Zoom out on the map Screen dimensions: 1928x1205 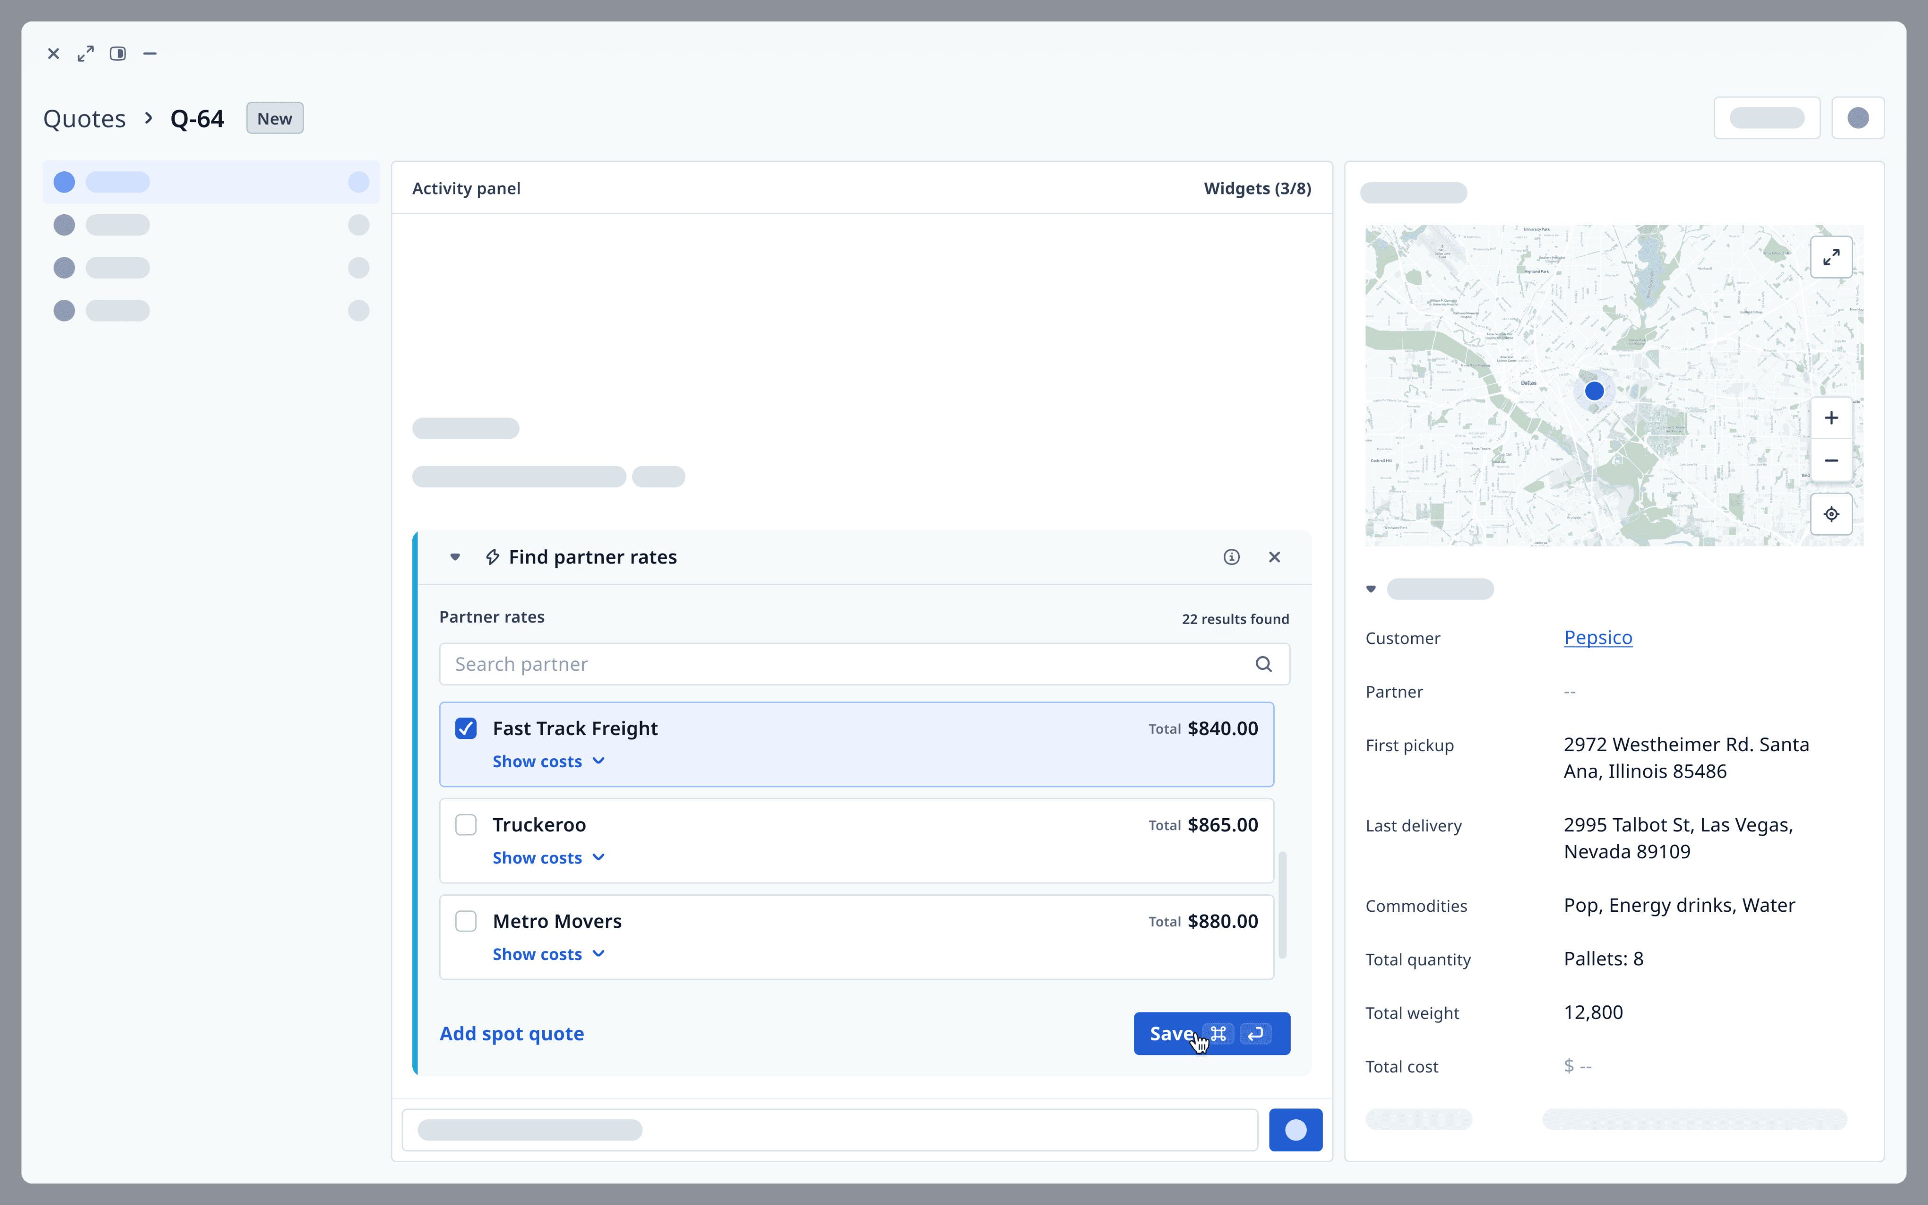click(x=1831, y=461)
